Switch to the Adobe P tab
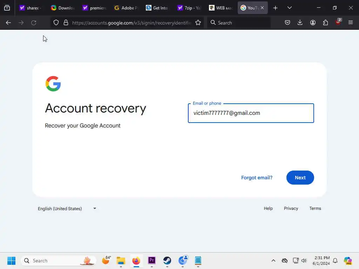 [x=126, y=8]
